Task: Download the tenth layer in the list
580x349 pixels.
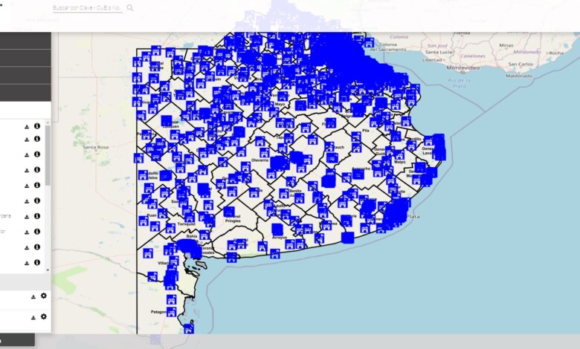Action: point(27,264)
